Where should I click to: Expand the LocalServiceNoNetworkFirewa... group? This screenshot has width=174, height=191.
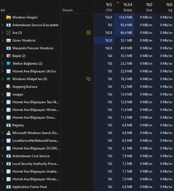(x=2, y=141)
